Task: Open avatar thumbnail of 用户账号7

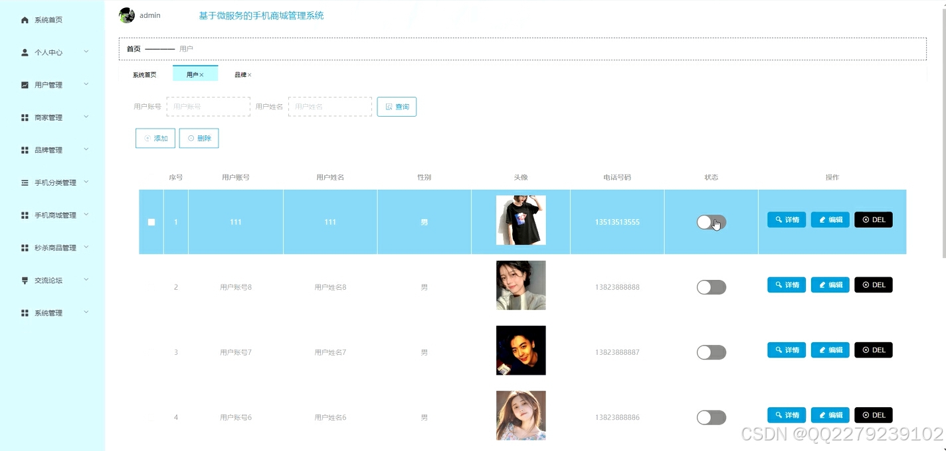Action: pyautogui.click(x=521, y=350)
